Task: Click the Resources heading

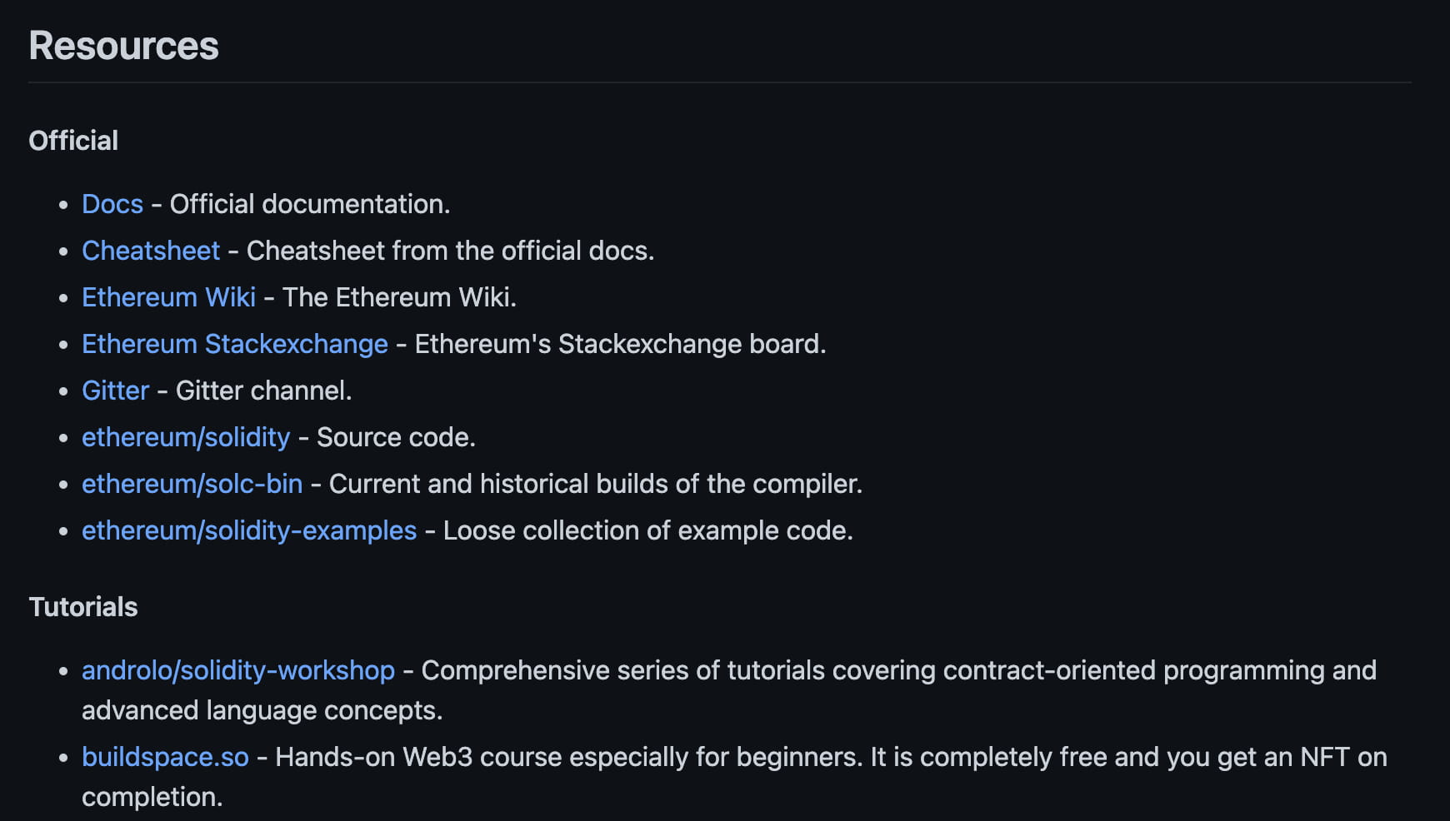Action: coord(123,46)
